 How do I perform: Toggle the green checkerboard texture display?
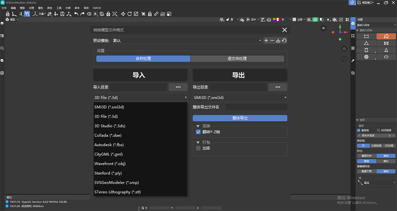click(x=315, y=19)
